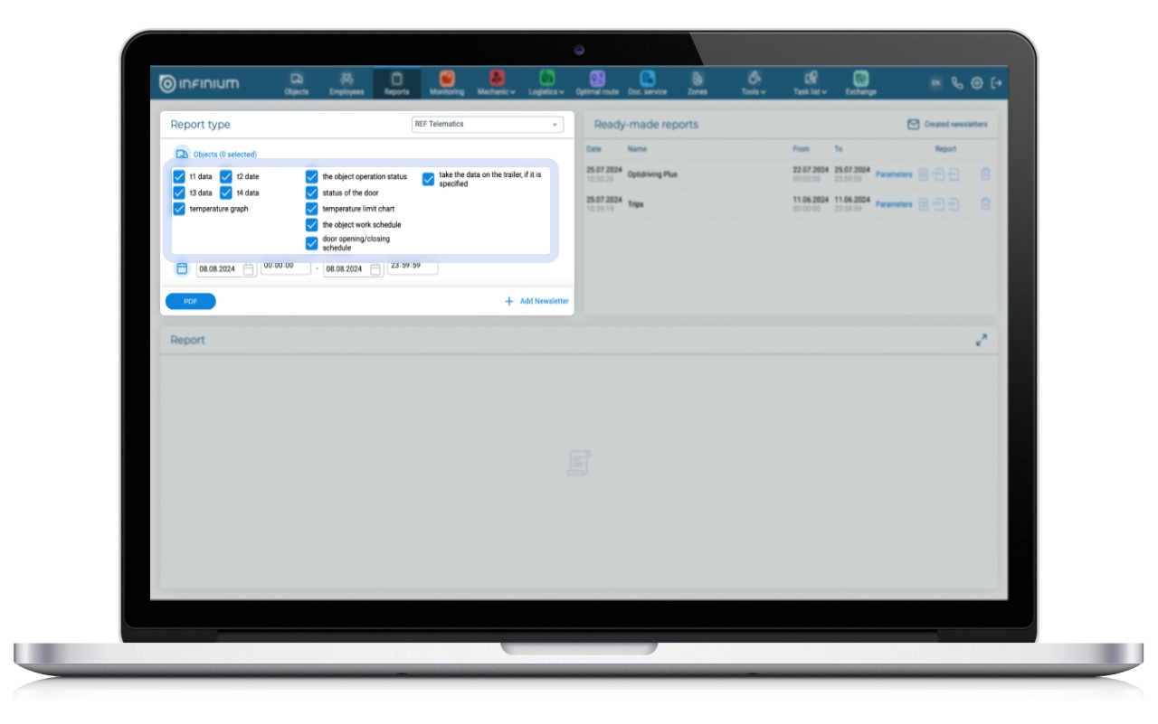Uncheck the t1 data checkbox
The image size is (1158, 724).
(x=179, y=177)
